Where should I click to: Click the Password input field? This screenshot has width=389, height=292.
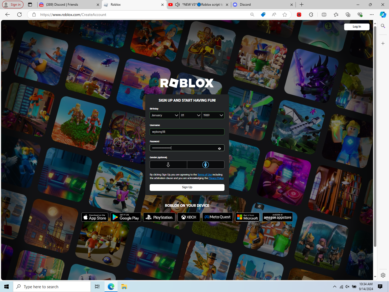tap(187, 148)
